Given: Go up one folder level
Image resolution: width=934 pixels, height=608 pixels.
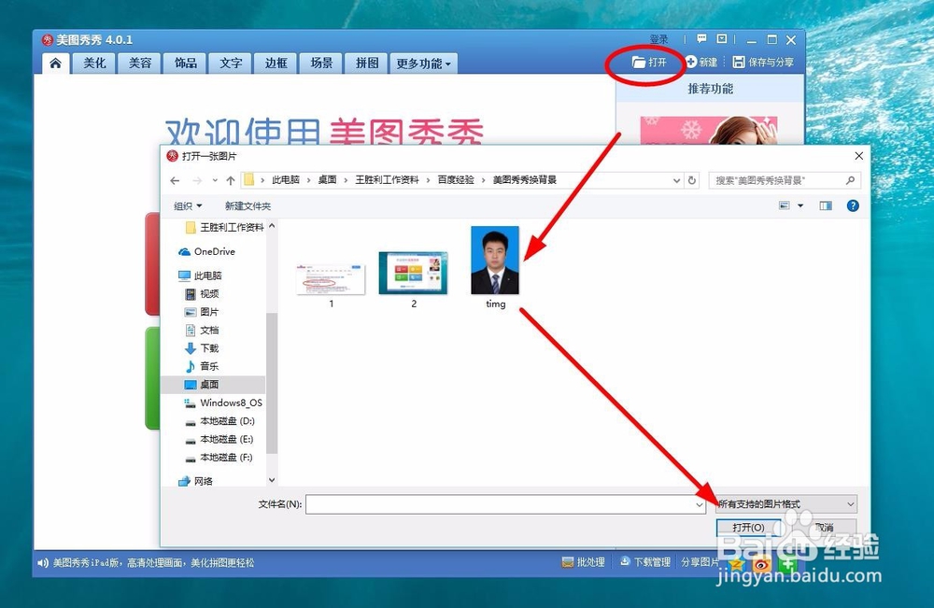Looking at the screenshot, I should pyautogui.click(x=231, y=180).
